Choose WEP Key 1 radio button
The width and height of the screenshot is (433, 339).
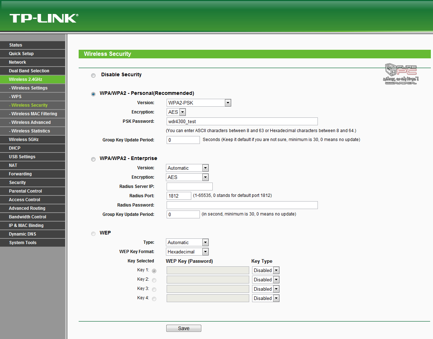pos(154,271)
